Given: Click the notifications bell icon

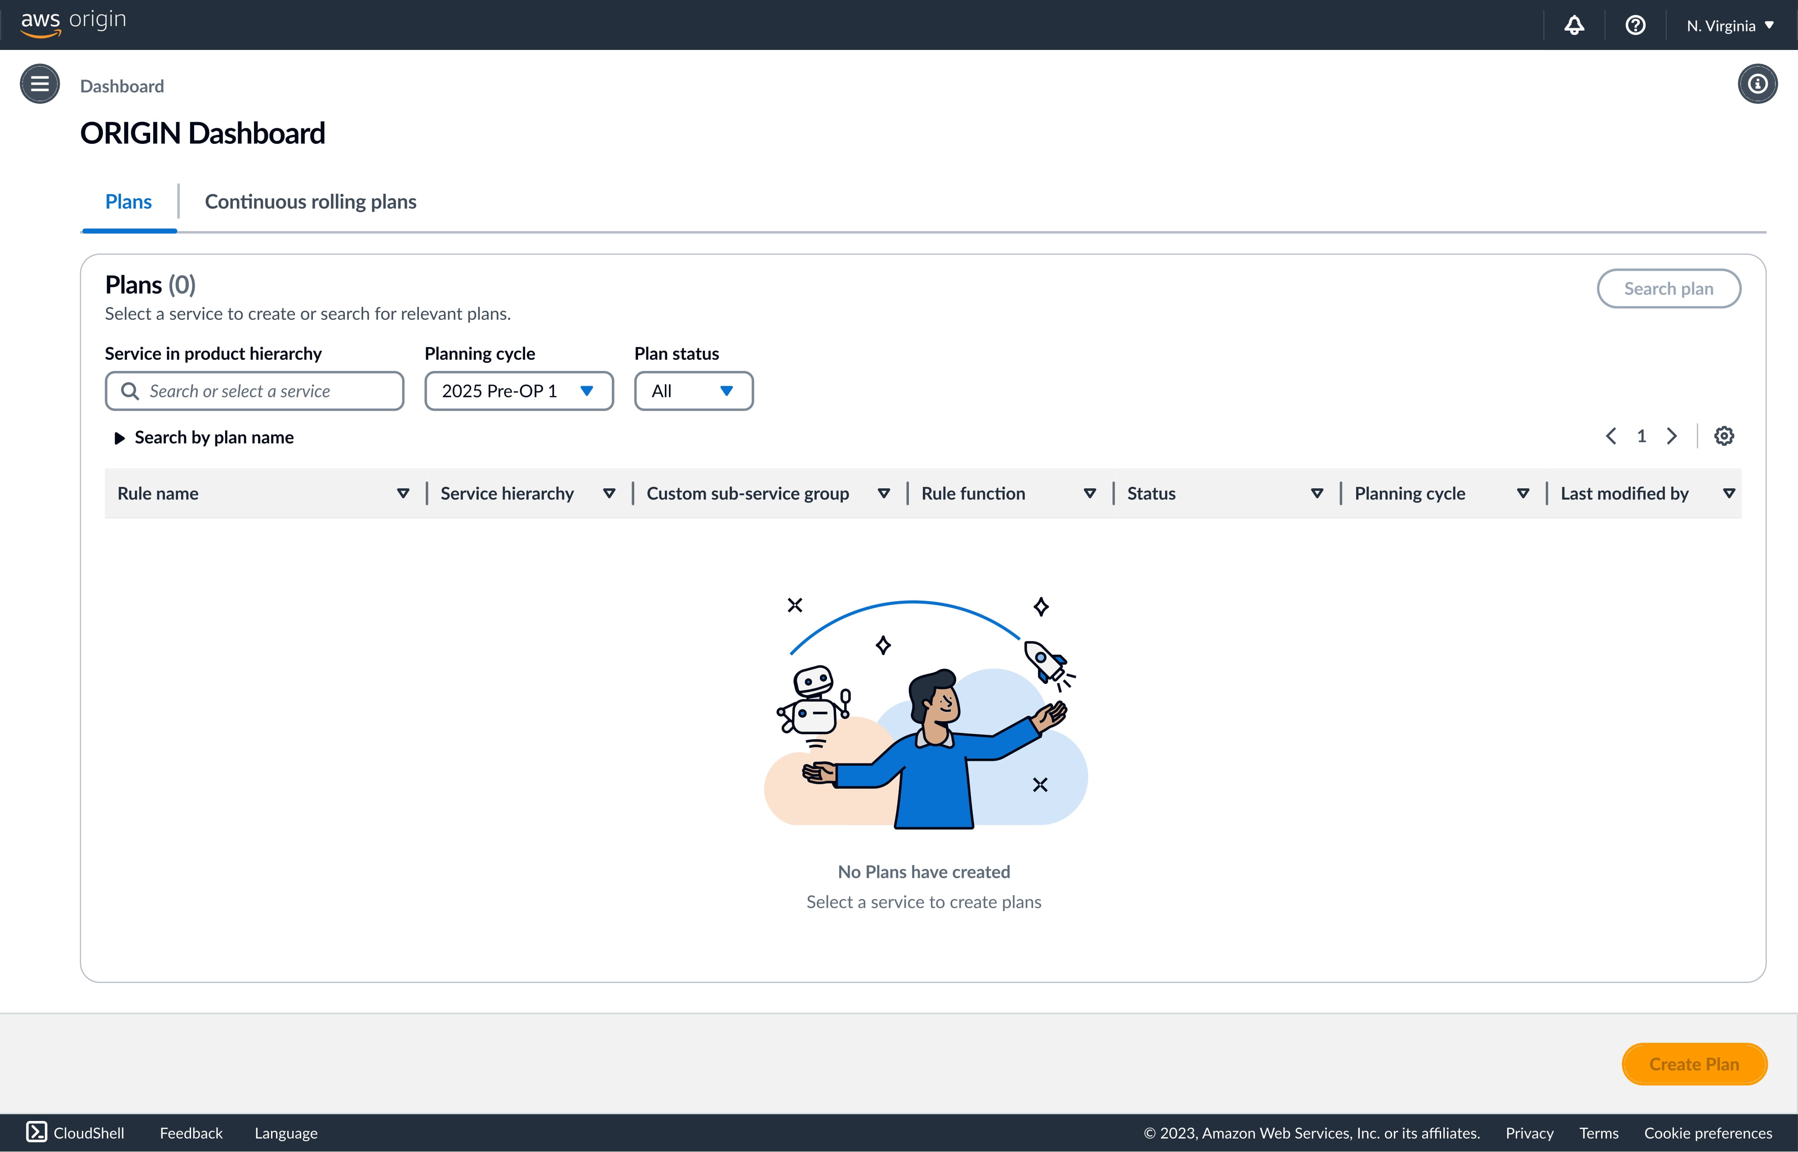Looking at the screenshot, I should point(1574,26).
